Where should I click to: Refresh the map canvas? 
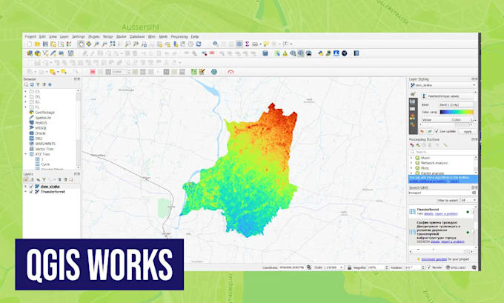tap(199, 44)
